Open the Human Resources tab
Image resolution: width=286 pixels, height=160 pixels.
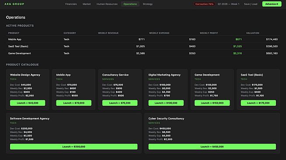(107, 4)
